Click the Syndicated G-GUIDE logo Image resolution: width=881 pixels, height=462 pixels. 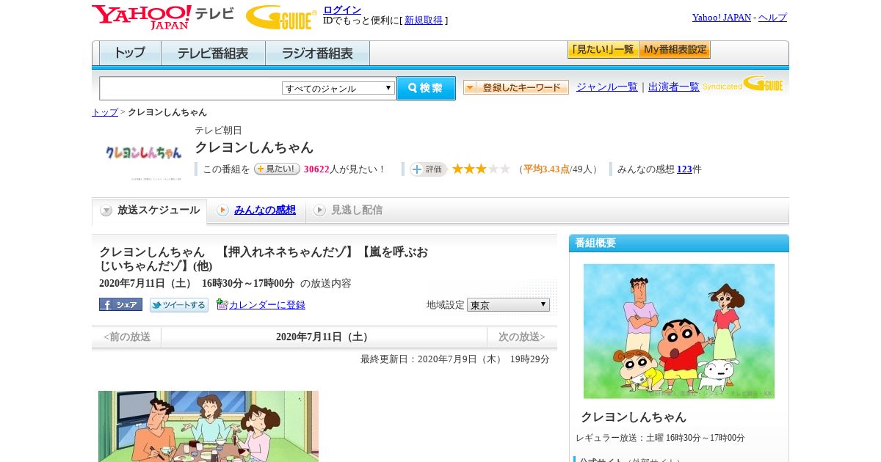743,84
